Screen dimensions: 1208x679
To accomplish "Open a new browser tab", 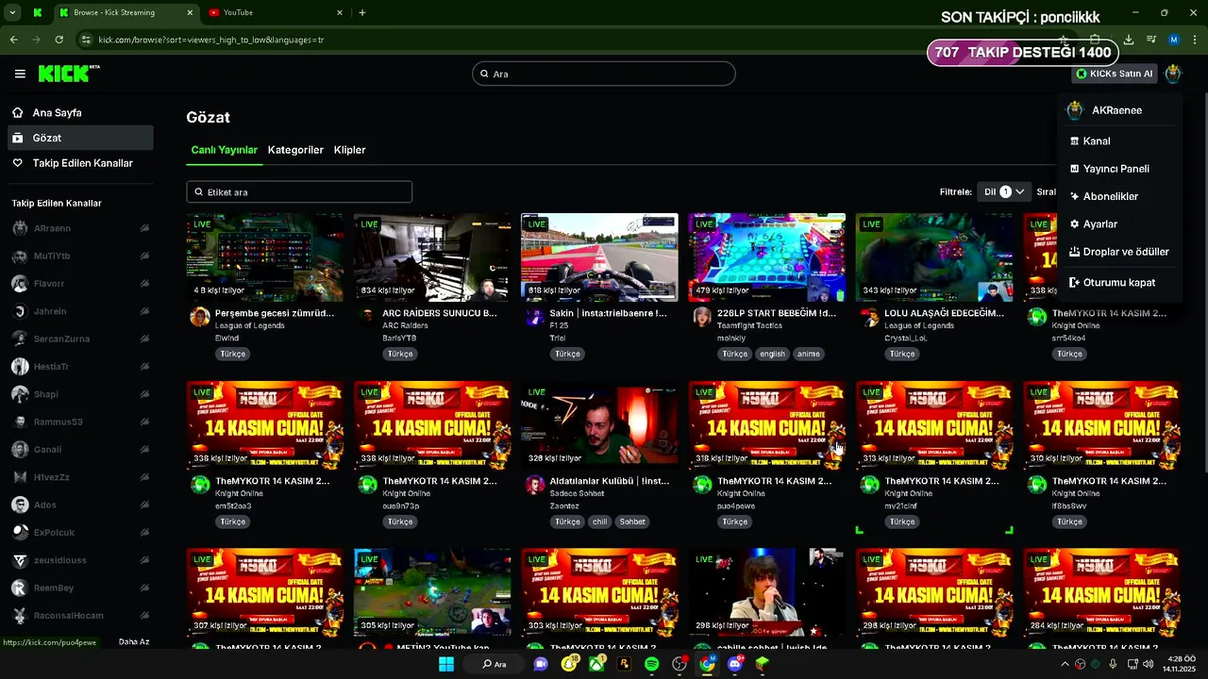I will [362, 12].
